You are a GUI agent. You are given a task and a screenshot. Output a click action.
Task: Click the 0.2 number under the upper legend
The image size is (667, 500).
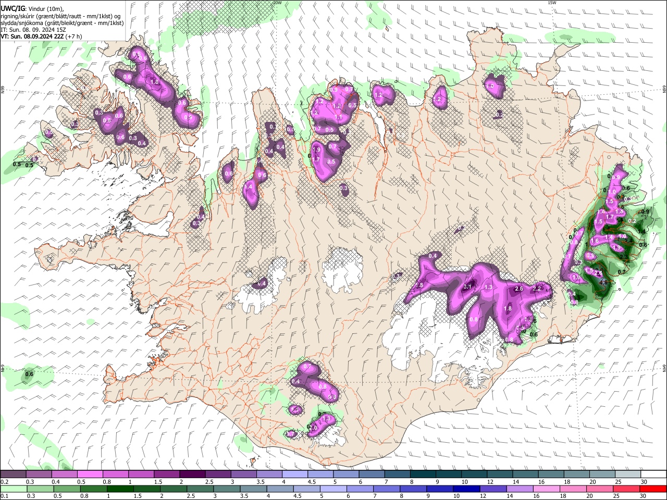point(4,482)
